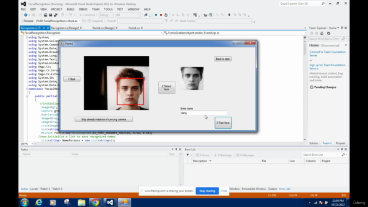
Task: Undo last action in toolbar
Action: [x=63, y=15]
